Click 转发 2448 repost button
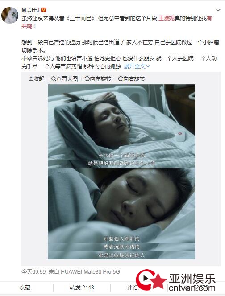The image size is (225, 296). pyautogui.click(x=82, y=288)
